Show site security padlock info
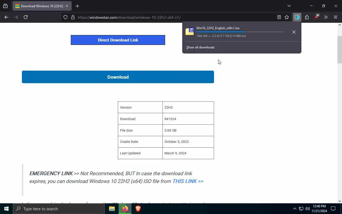Viewport: 342px width, 214px height. pos(73,17)
